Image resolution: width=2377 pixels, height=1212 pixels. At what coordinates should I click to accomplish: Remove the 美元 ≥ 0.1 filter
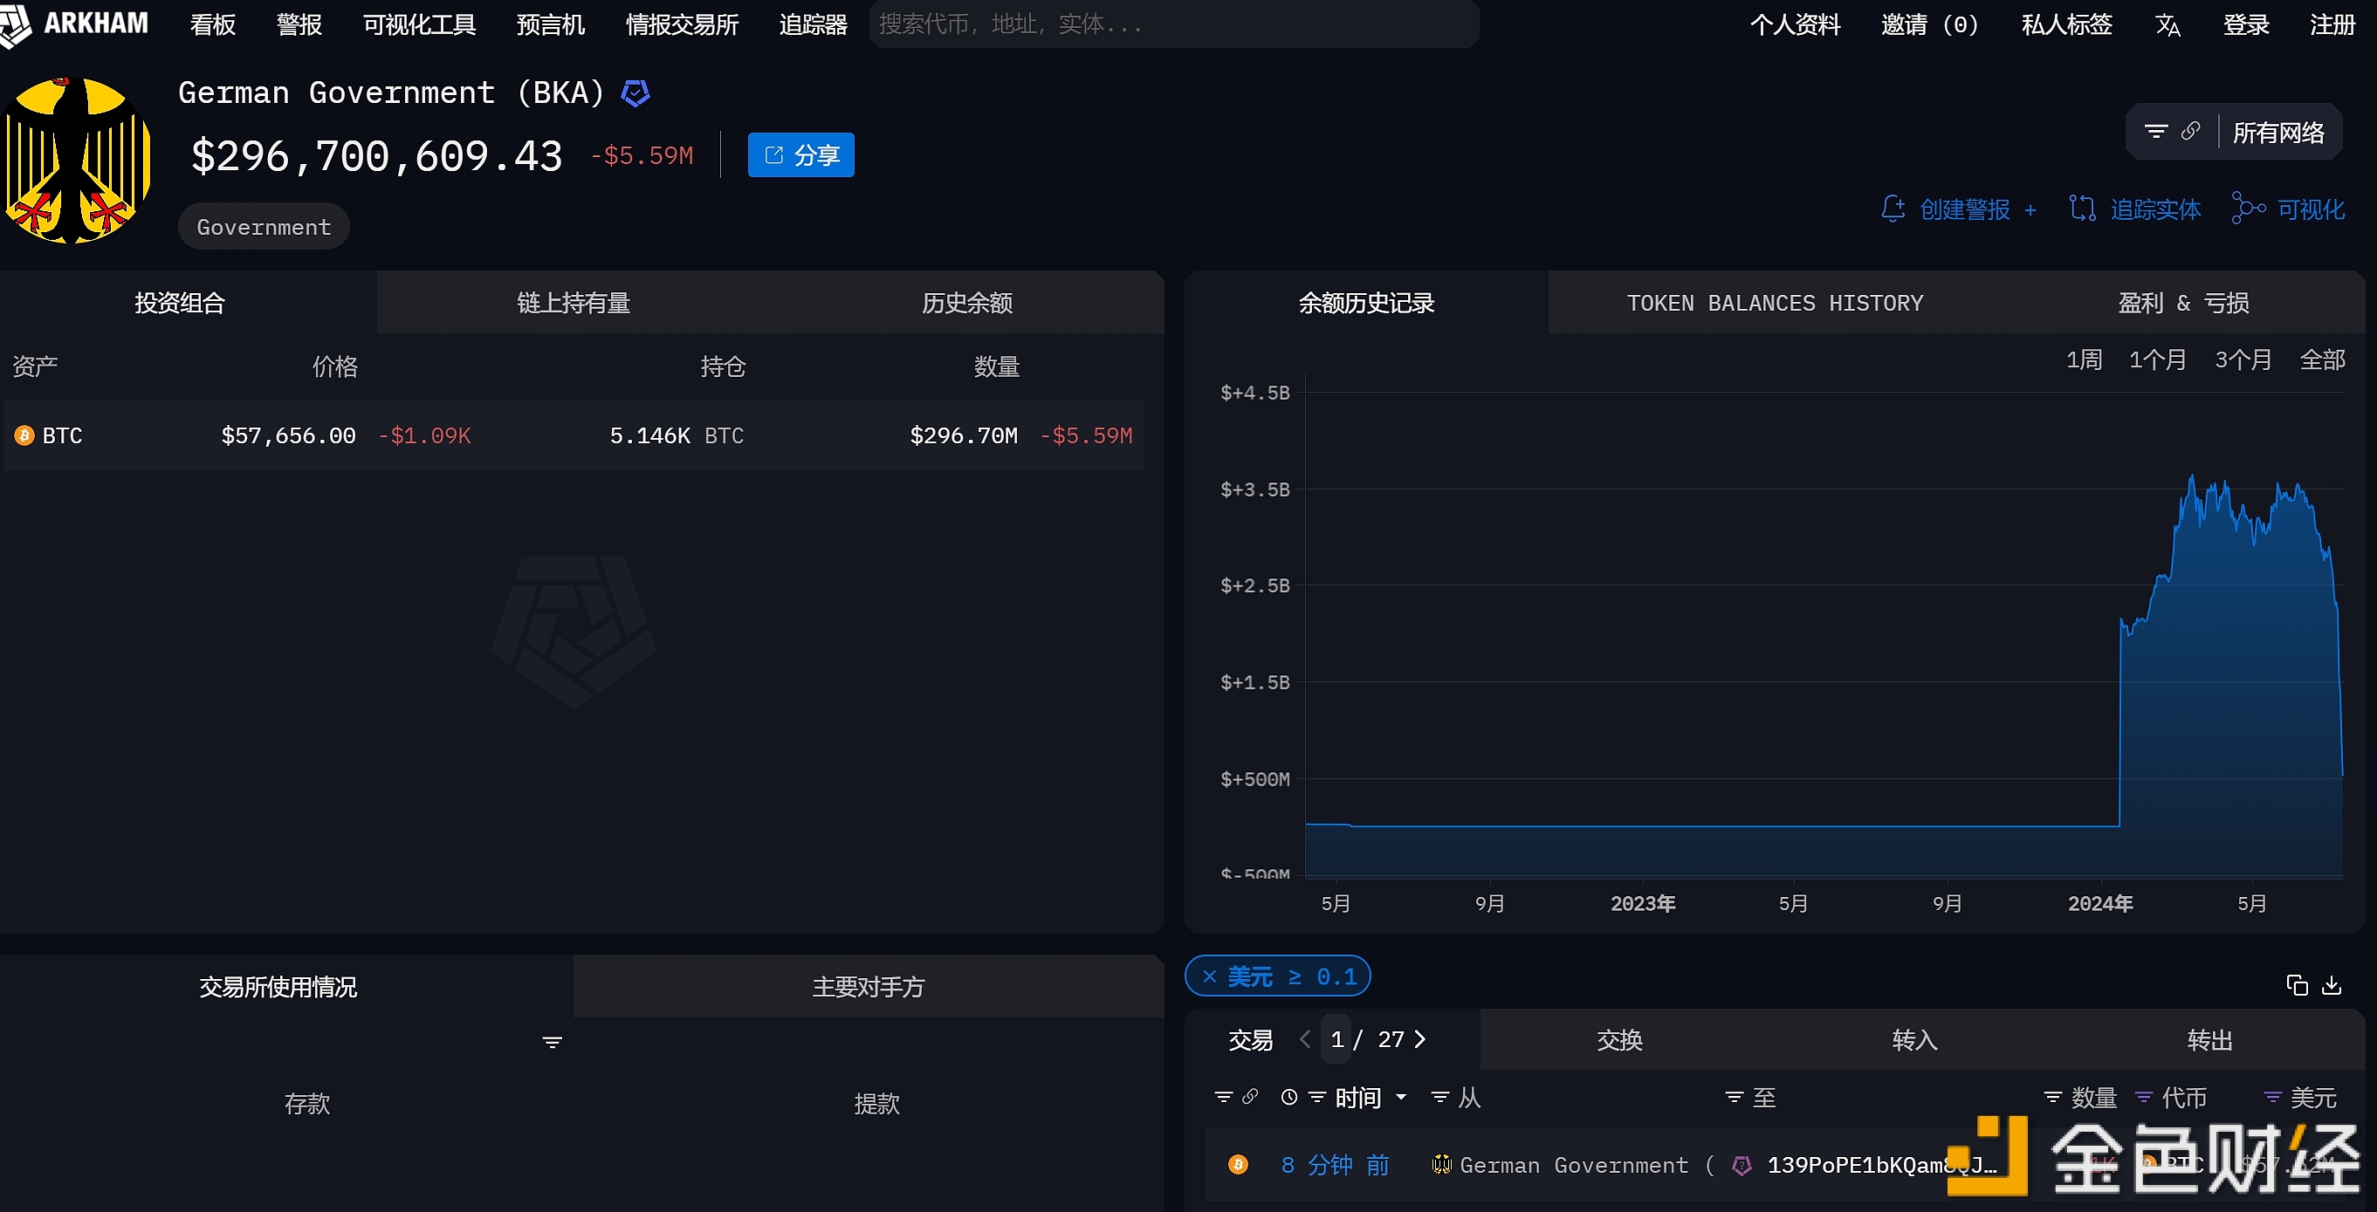point(1209,976)
